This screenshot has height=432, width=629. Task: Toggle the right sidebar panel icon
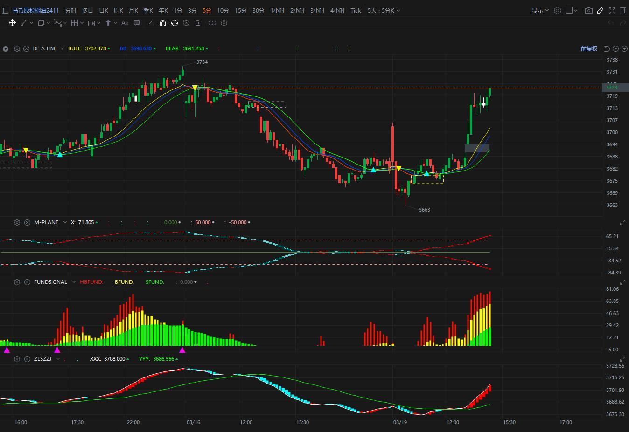(x=624, y=10)
